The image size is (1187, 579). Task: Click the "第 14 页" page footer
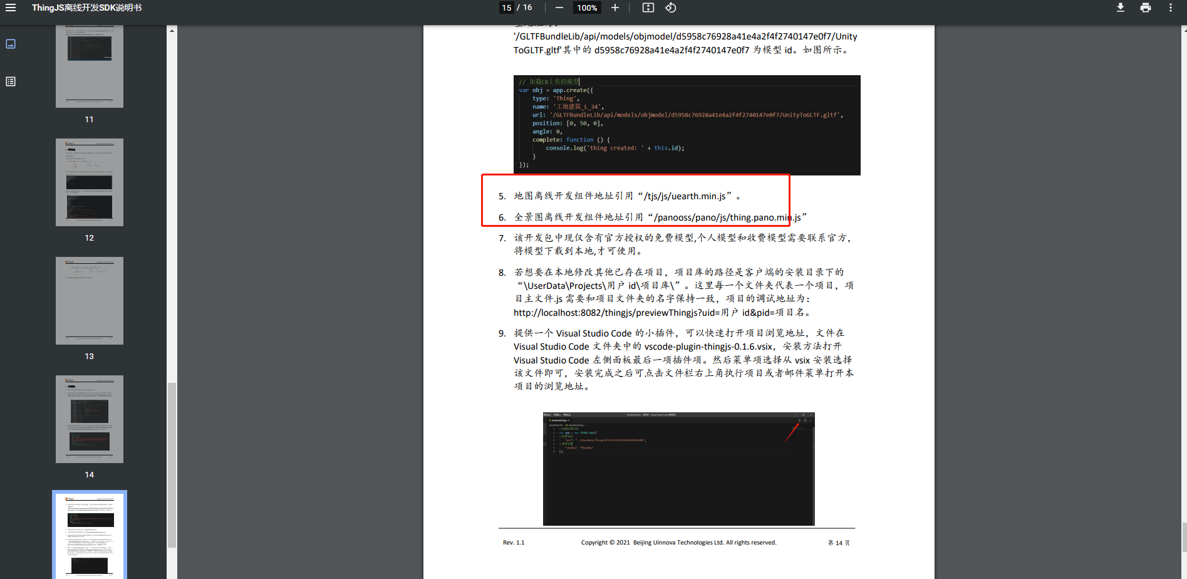(x=839, y=543)
